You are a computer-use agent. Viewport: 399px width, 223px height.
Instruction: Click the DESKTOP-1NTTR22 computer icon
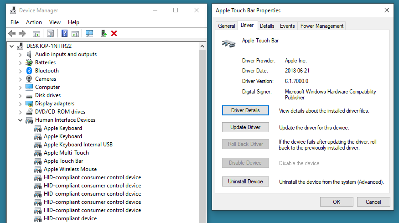(21, 46)
